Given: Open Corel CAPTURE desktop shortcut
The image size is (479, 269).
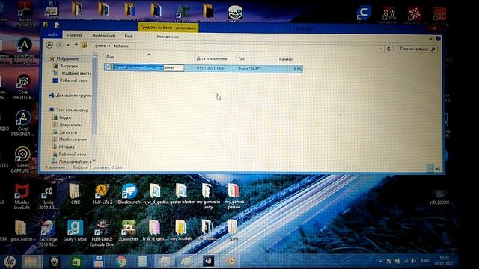Looking at the screenshot, I should 22,159.
